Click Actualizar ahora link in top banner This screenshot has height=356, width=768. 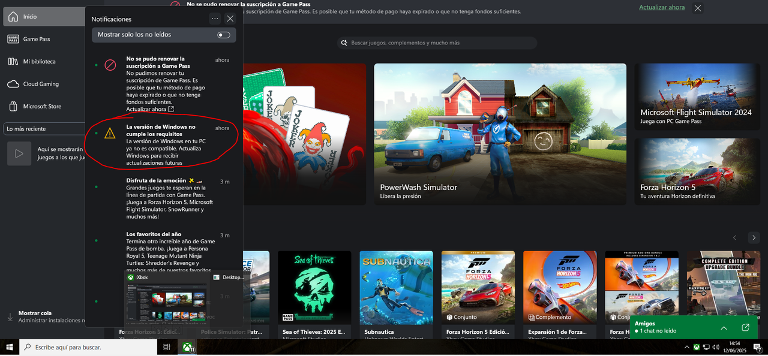tap(662, 7)
